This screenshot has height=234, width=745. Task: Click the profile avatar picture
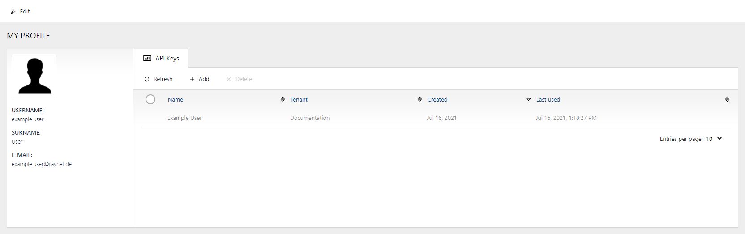tap(34, 76)
